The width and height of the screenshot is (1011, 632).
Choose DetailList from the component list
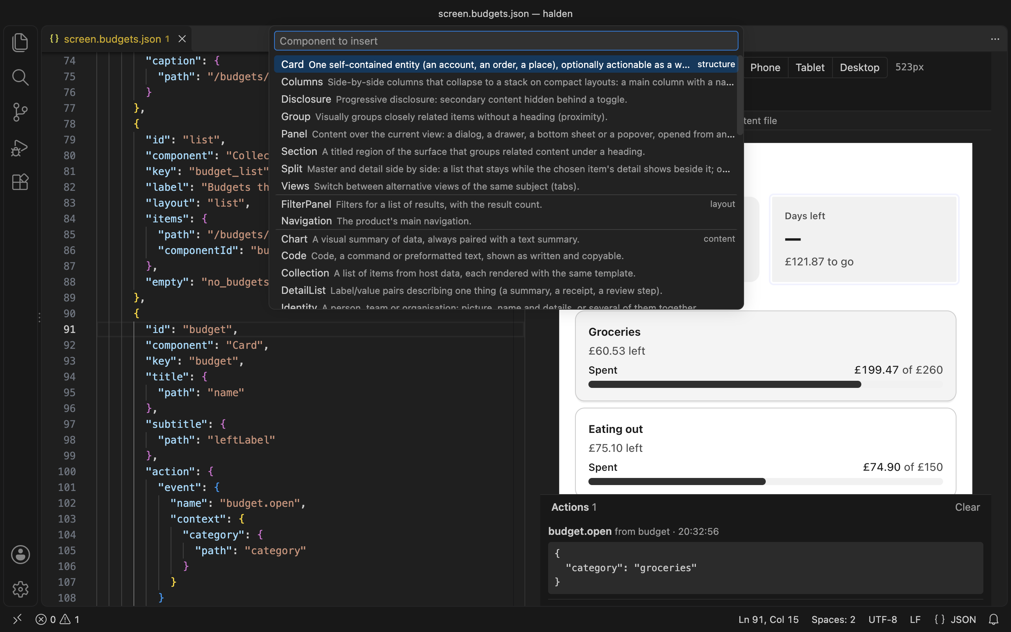tap(506, 290)
